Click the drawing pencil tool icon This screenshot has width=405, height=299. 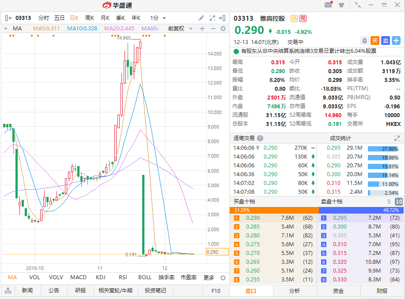point(201,18)
